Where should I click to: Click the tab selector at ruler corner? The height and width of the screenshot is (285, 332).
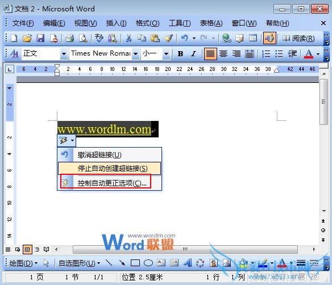point(10,69)
